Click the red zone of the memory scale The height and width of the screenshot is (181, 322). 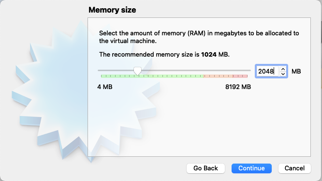click(x=240, y=76)
